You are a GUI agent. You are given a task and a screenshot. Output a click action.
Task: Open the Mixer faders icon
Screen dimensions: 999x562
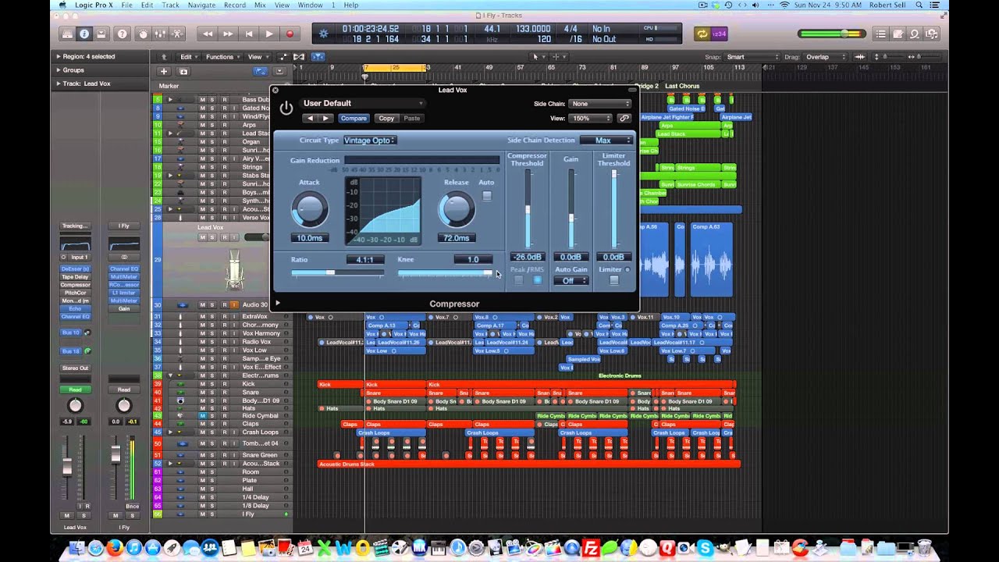coord(160,34)
